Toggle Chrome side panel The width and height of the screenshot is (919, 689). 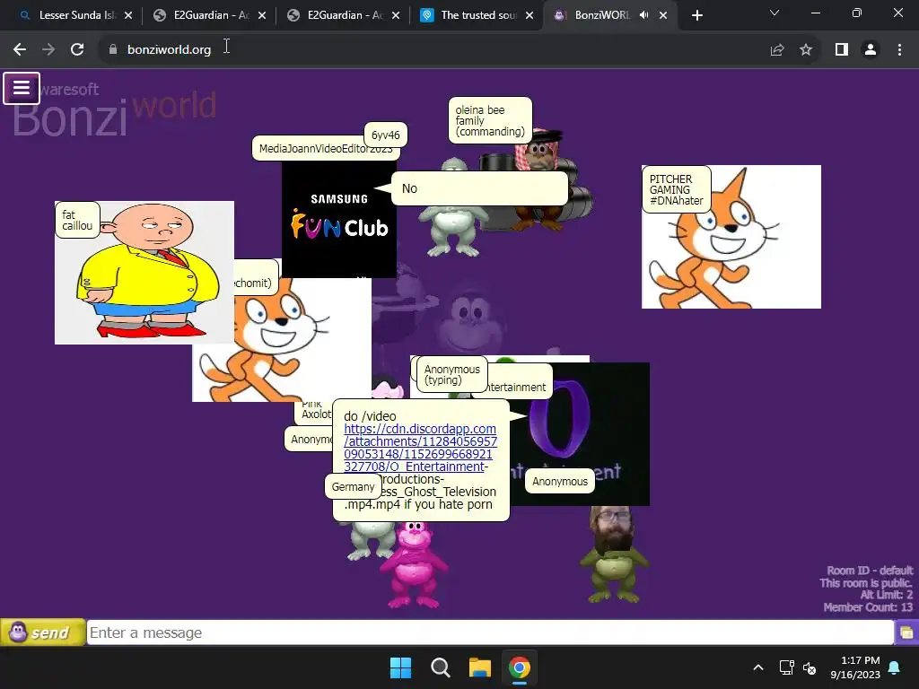[x=842, y=50]
